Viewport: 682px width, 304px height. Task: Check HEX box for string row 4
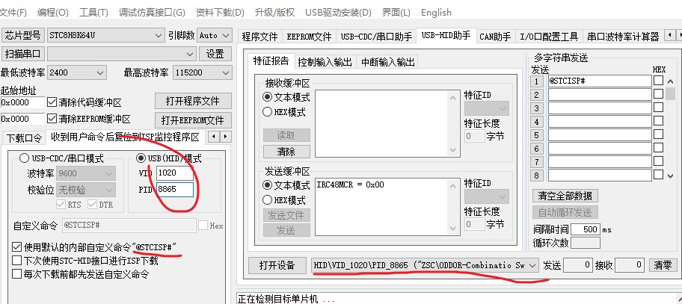(x=659, y=121)
